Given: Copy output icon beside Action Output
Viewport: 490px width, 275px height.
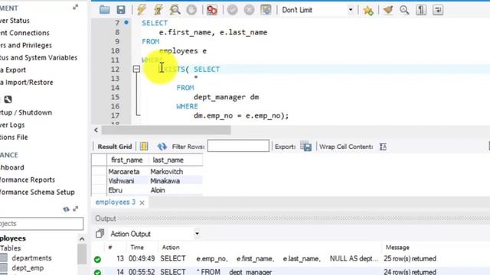Looking at the screenshot, I should (x=100, y=234).
